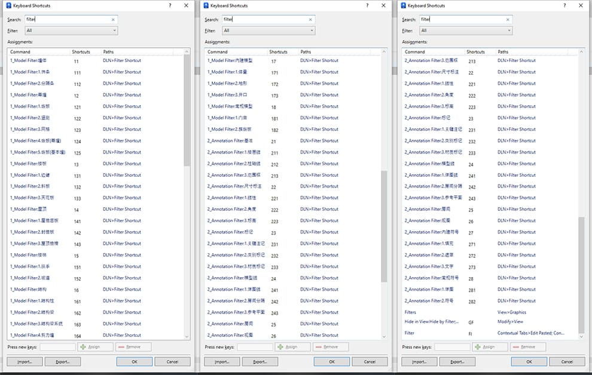Click Import in the right dialog

pos(419,361)
